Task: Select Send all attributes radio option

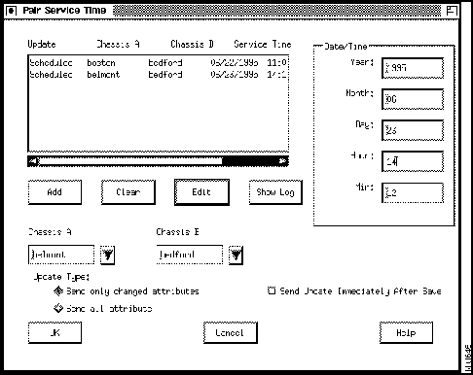Action: (58, 308)
